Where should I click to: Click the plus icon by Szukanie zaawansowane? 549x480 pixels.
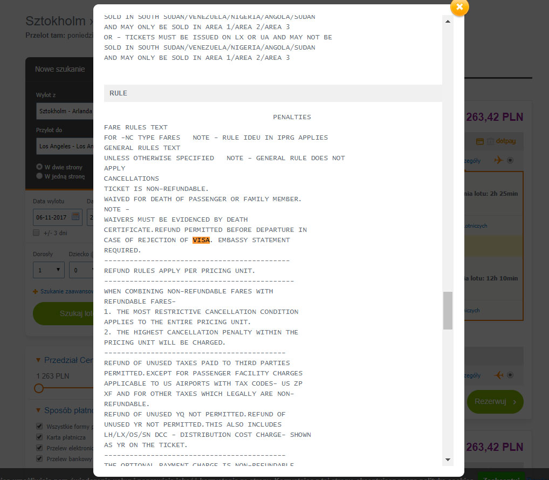click(36, 291)
